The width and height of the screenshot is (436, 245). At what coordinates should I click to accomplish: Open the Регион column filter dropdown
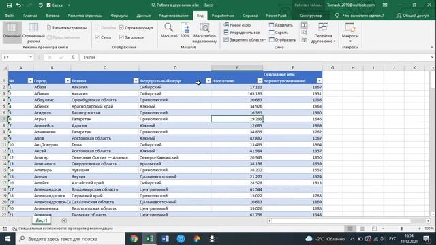136,80
